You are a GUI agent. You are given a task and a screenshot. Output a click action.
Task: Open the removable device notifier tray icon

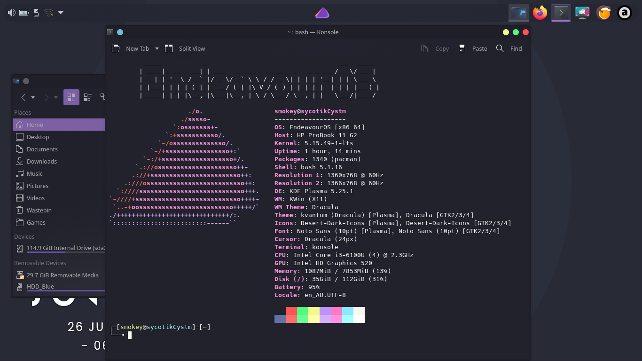(36, 13)
